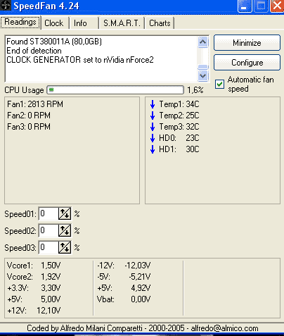Click the -5V -5,21V reading

pyautogui.click(x=124, y=277)
